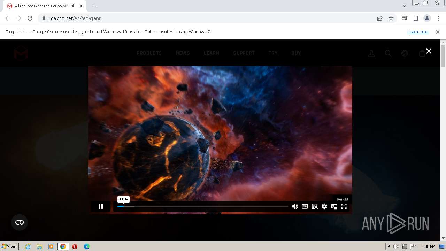Open Opera browser from taskbar
This screenshot has width=446, height=251.
click(x=75, y=246)
